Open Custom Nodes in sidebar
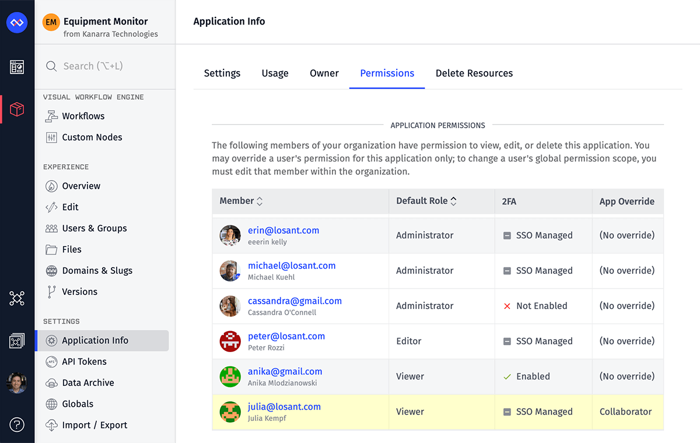The image size is (700, 443). point(92,138)
